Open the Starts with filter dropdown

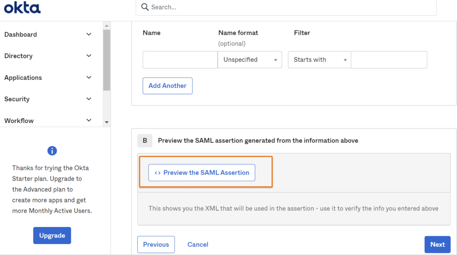point(319,60)
